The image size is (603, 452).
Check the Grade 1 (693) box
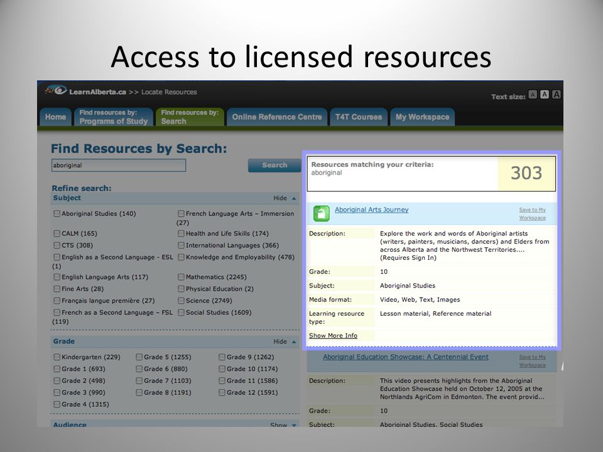pyautogui.click(x=57, y=369)
